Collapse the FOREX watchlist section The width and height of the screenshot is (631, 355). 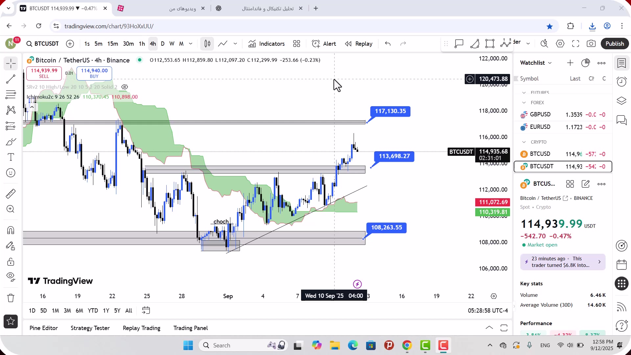[x=524, y=103]
